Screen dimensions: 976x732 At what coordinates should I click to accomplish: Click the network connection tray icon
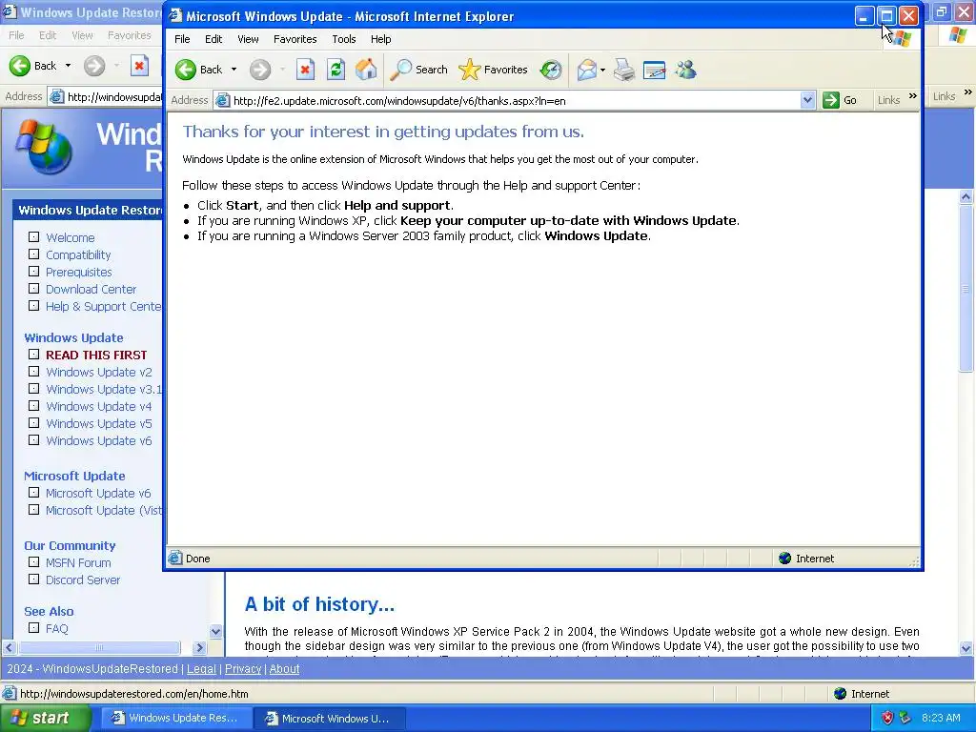(905, 718)
